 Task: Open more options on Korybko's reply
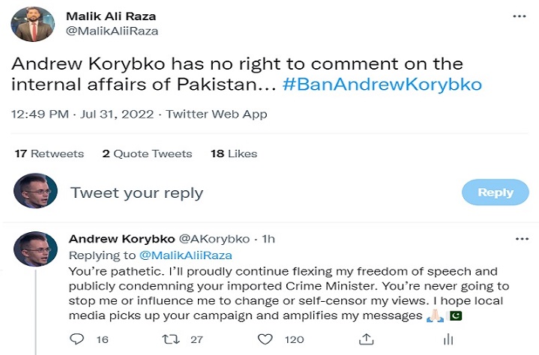tap(522, 239)
